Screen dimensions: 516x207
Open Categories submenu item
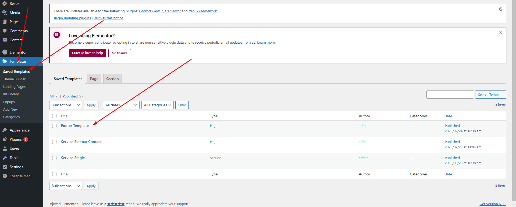click(11, 117)
